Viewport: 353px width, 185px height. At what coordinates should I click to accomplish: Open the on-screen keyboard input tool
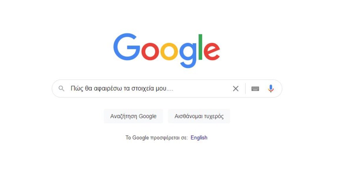click(255, 89)
